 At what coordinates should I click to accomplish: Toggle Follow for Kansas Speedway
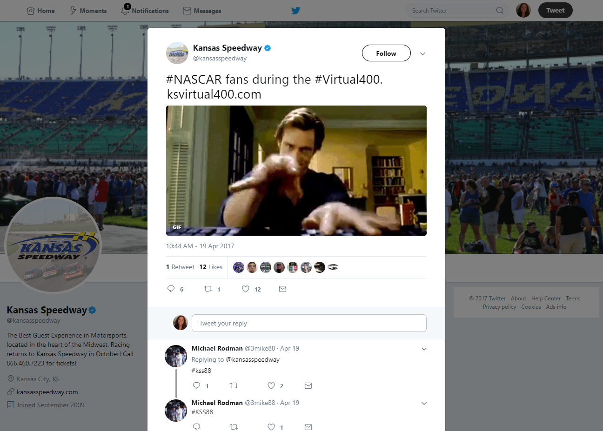[386, 53]
